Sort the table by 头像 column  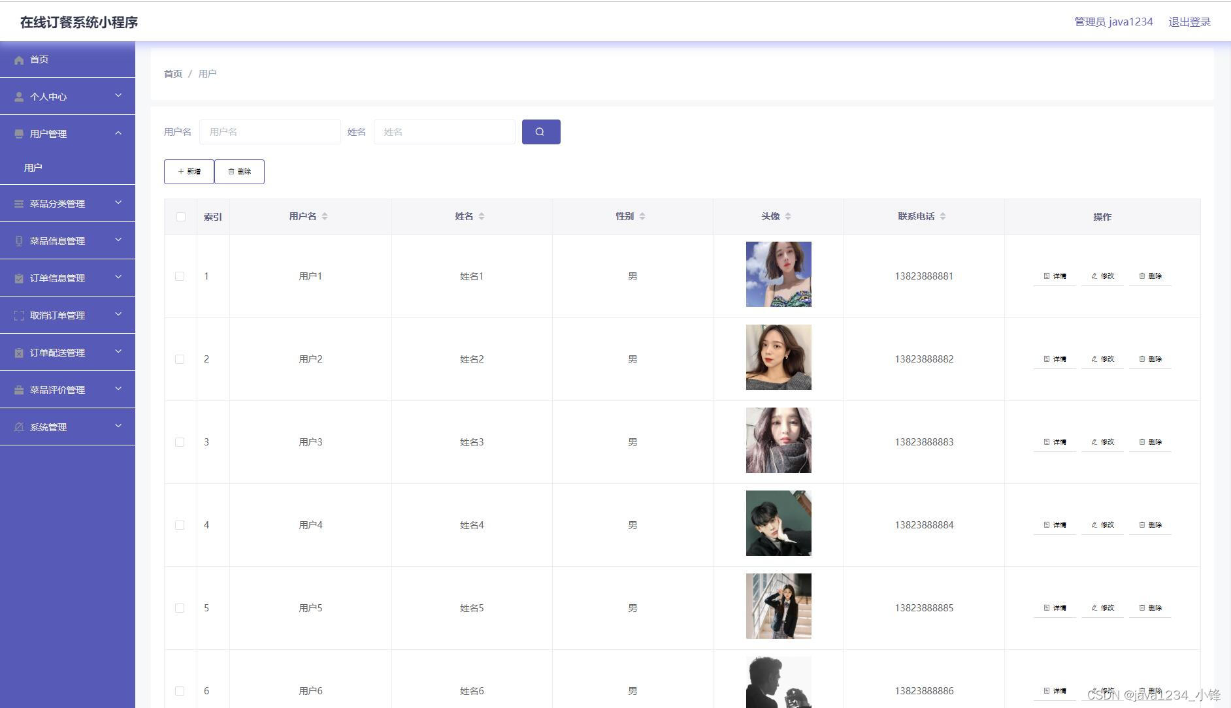[788, 216]
